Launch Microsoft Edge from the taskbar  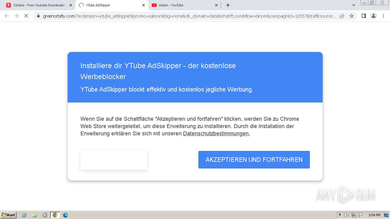[66, 215]
